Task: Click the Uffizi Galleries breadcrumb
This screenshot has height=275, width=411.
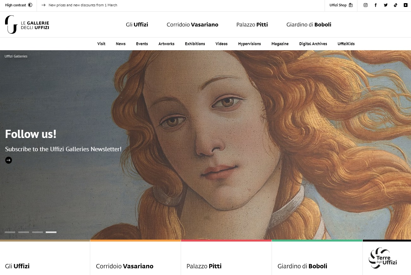Action: [16, 56]
